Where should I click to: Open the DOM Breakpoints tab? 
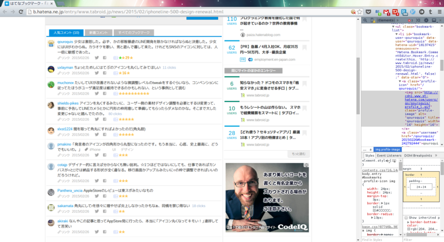click(418, 155)
